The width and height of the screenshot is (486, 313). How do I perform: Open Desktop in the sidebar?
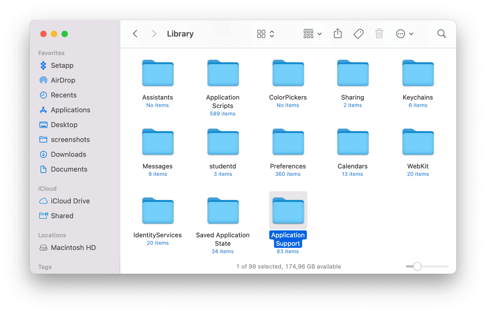point(64,125)
